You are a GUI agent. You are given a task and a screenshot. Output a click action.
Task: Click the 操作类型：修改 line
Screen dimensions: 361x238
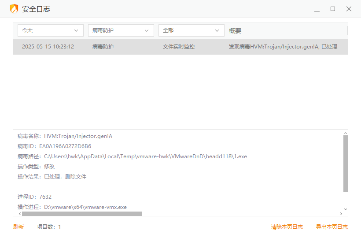[x=36, y=167]
